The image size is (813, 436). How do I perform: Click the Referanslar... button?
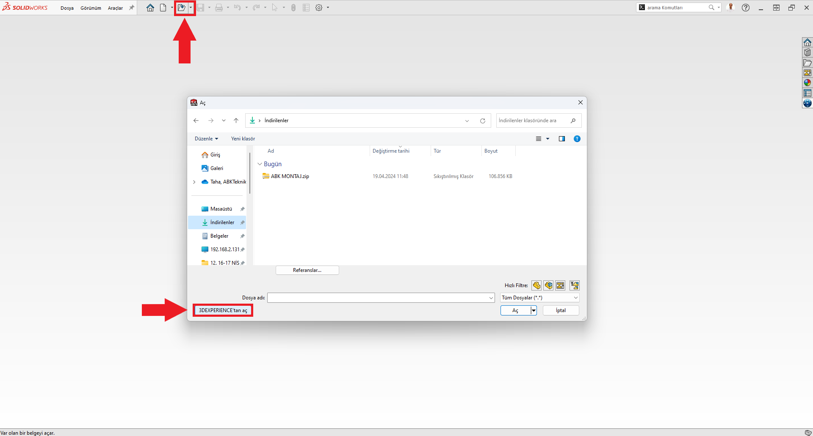coord(307,270)
